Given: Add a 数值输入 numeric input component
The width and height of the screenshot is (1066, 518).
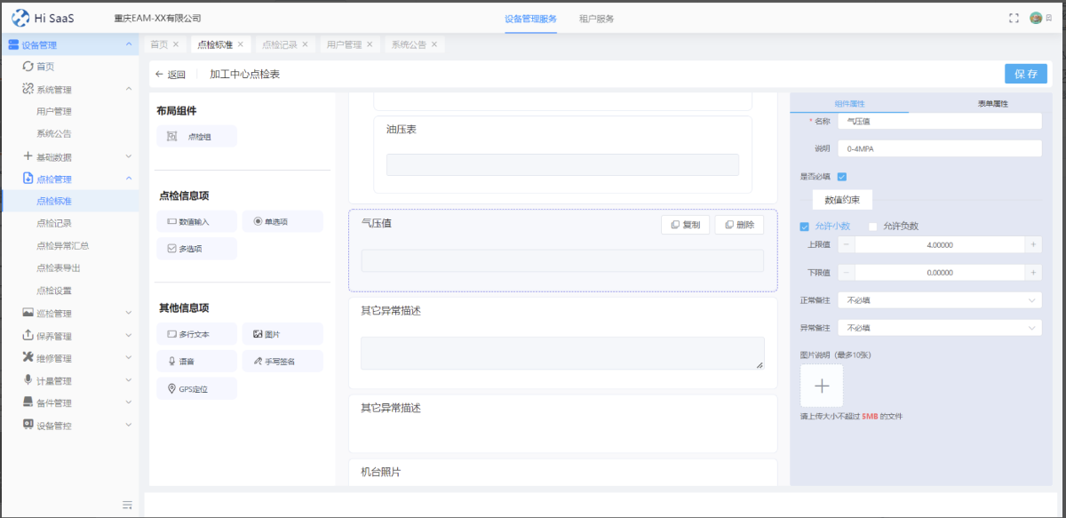Looking at the screenshot, I should tap(196, 221).
